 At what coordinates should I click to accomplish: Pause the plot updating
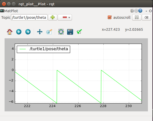(x=137, y=18)
